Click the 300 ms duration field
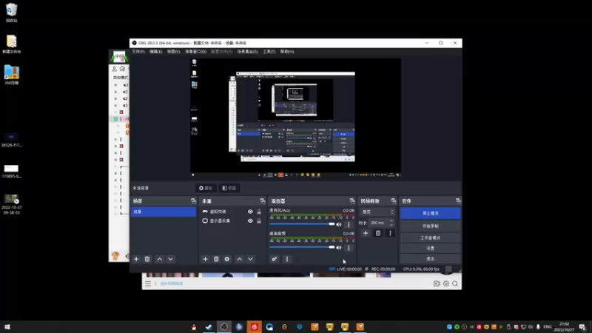 [x=378, y=223]
